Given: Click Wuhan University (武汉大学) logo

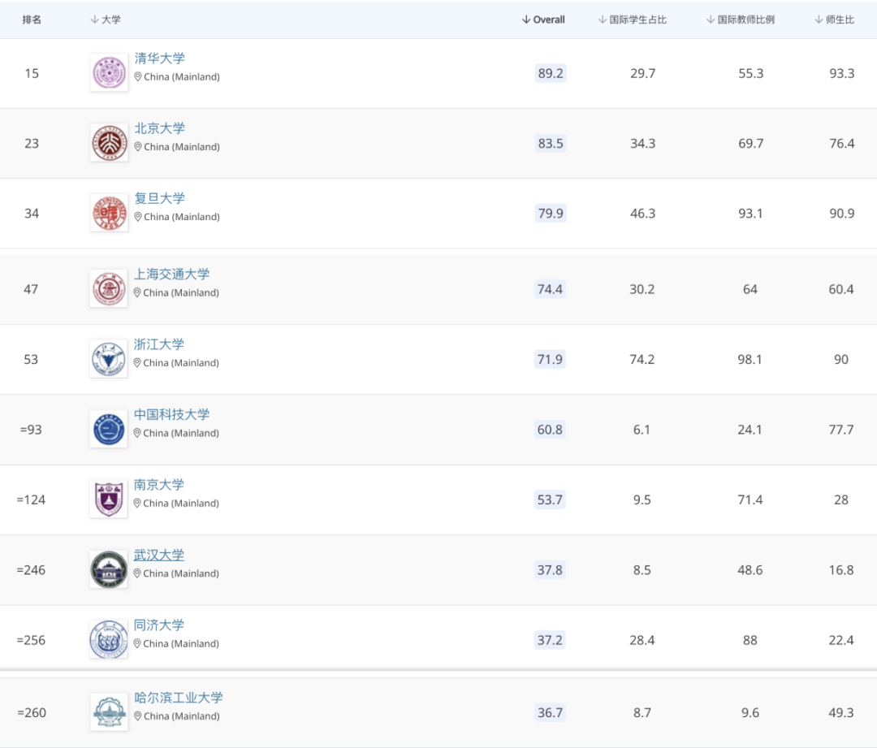Looking at the screenshot, I should point(109,569).
